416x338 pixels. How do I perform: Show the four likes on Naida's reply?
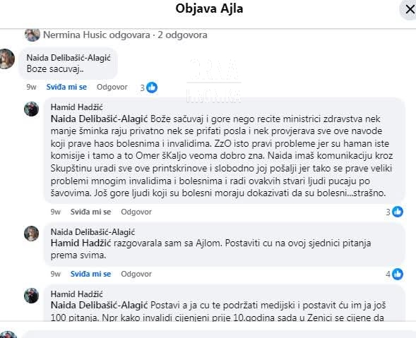[x=395, y=274]
